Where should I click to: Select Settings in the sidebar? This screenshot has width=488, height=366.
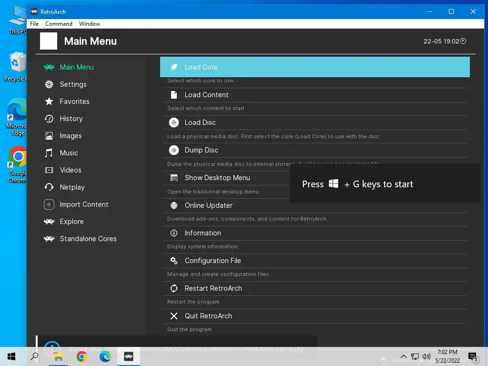(73, 84)
